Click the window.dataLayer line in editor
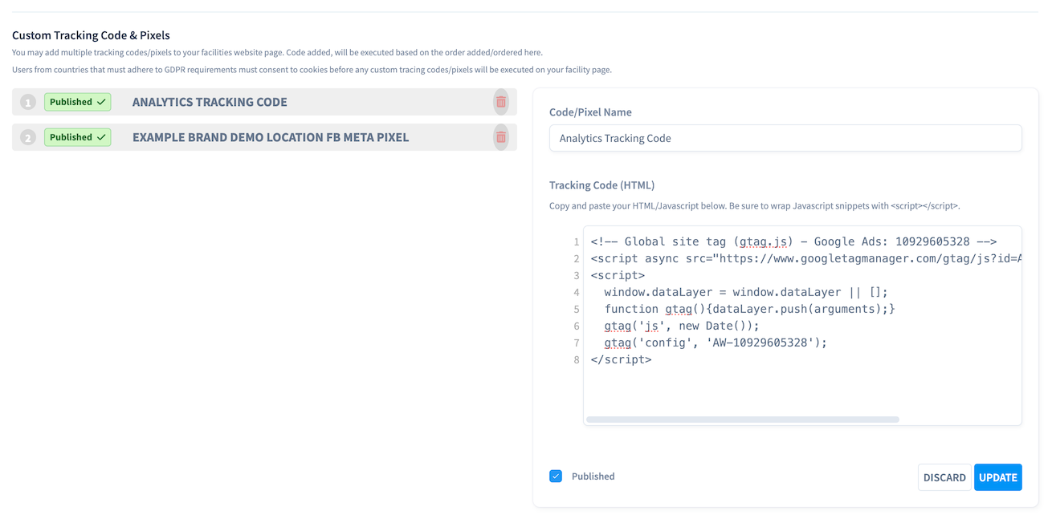Image resolution: width=1052 pixels, height=519 pixels. tap(745, 292)
